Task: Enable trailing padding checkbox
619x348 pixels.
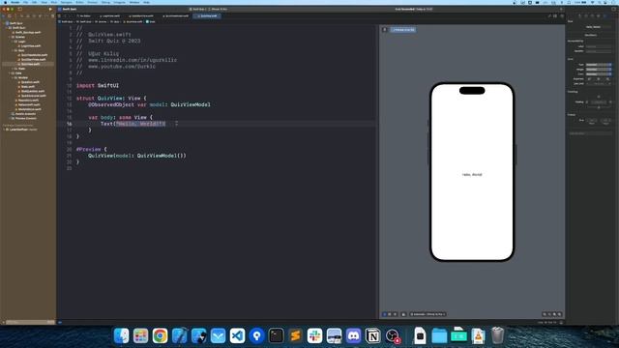Action: pyautogui.click(x=610, y=102)
